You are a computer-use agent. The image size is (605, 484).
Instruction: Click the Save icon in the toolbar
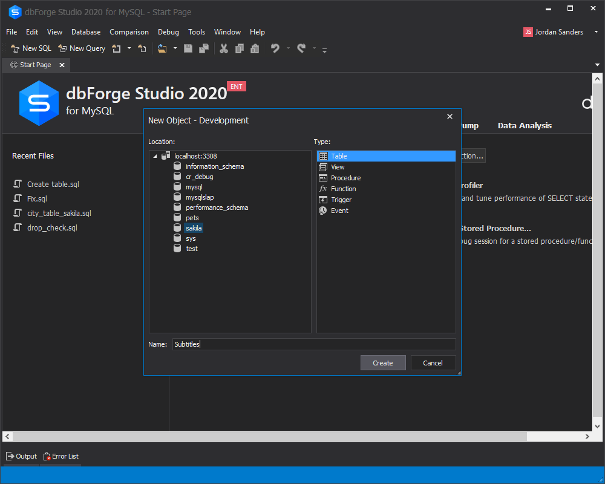pos(188,48)
